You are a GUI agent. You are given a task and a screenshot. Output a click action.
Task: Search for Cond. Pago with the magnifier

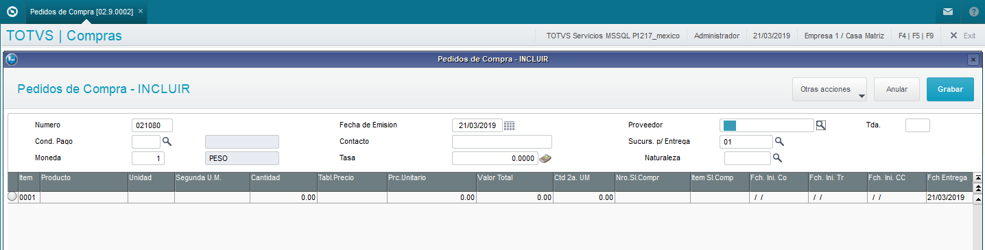[x=167, y=142]
